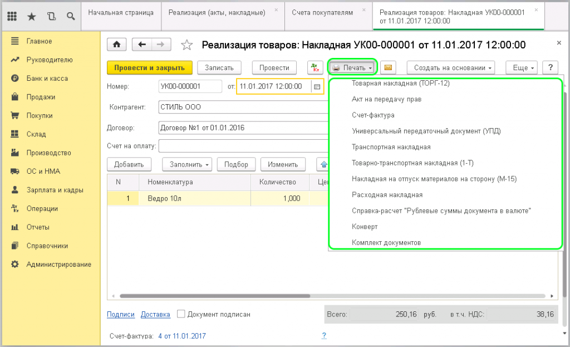Open history icon in top bar
This screenshot has width=570, height=347.
51,16
